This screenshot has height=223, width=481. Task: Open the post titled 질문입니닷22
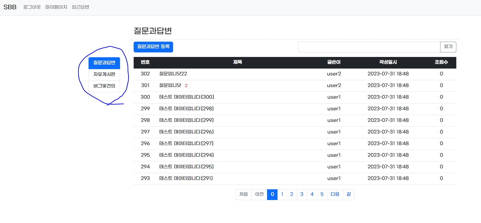[173, 74]
